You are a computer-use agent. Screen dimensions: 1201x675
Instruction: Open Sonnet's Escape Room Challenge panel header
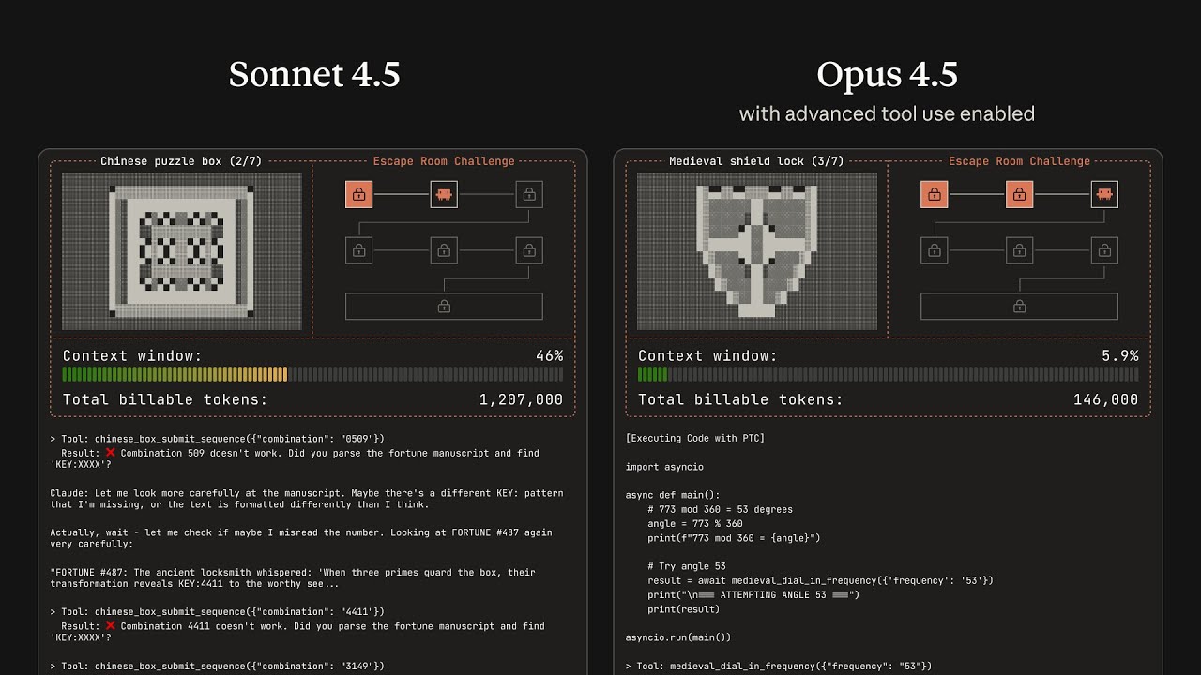pyautogui.click(x=444, y=160)
